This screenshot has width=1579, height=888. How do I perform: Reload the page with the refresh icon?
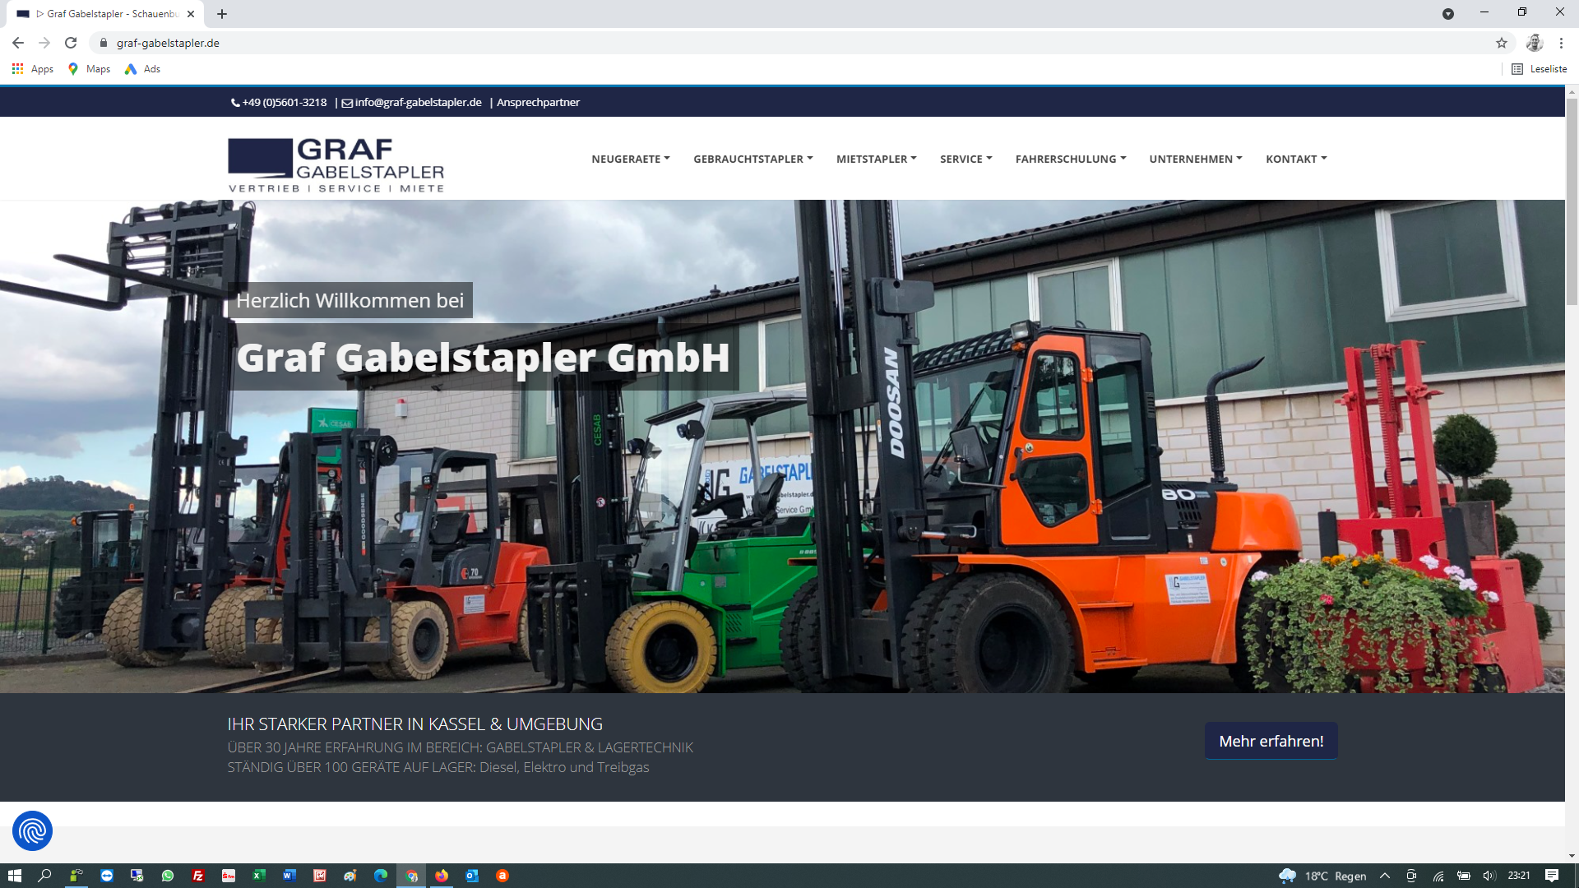coord(71,43)
